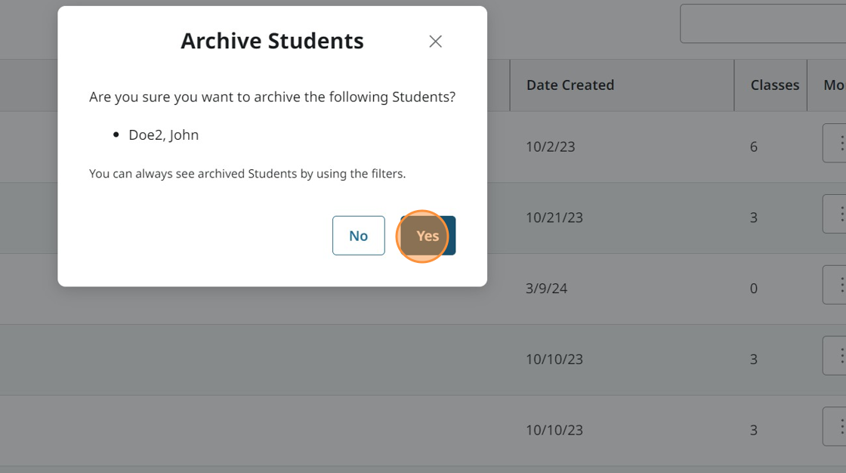The image size is (846, 473).
Task: Click the Classes column header
Action: pos(774,85)
